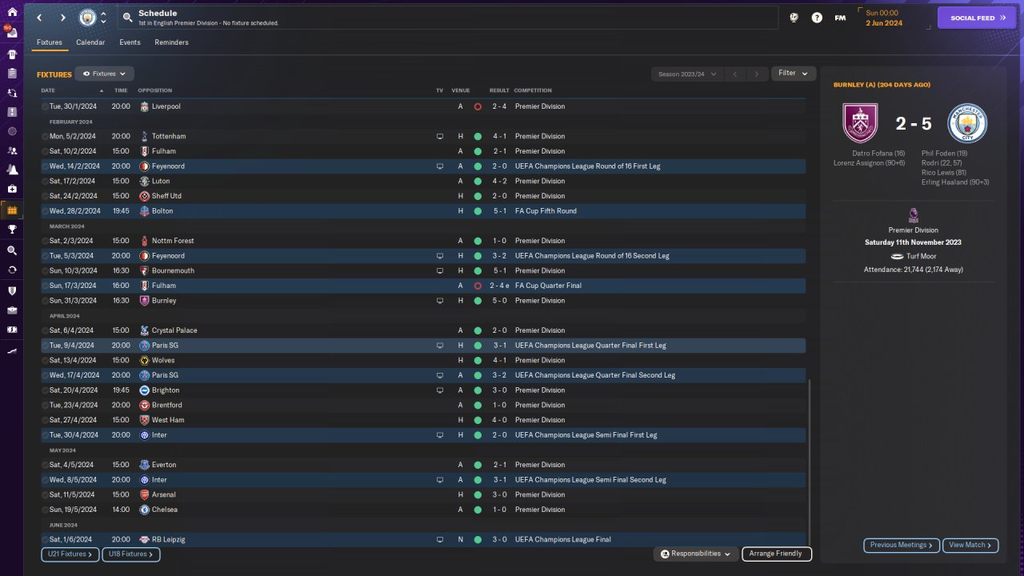Viewport: 1024px width, 576px height.
Task: Click the club switcher chevrons beside the badge
Action: pyautogui.click(x=103, y=18)
